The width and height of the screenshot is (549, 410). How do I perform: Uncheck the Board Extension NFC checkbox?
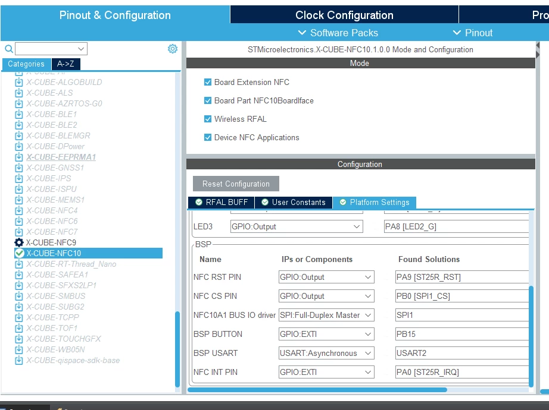(208, 82)
